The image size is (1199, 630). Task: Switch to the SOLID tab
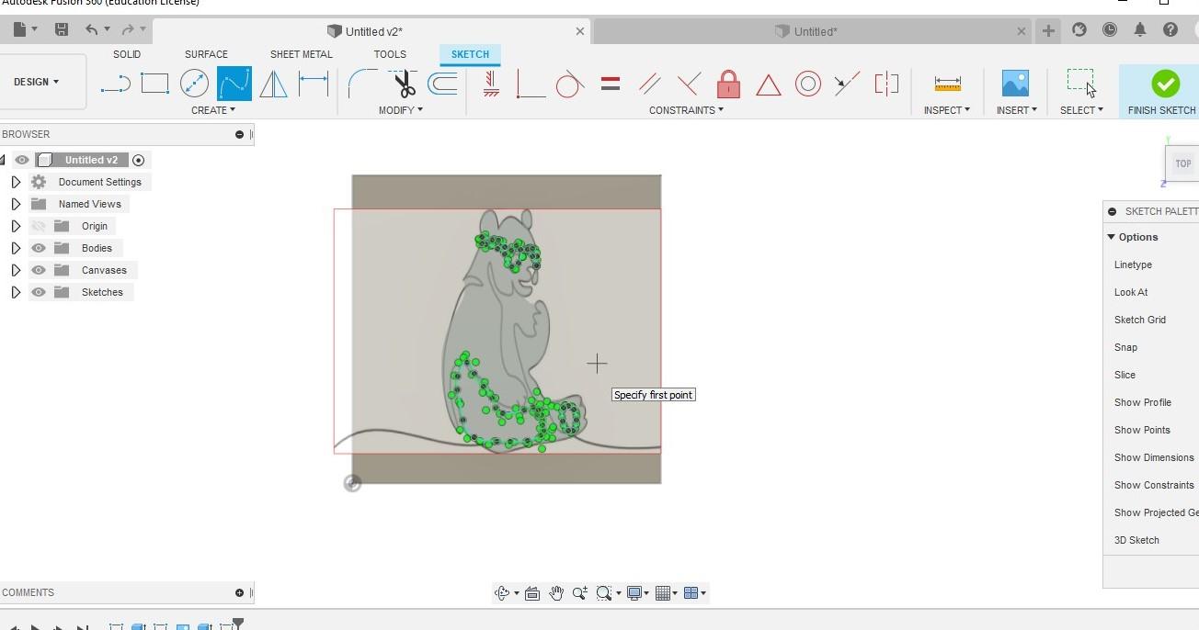pyautogui.click(x=127, y=54)
